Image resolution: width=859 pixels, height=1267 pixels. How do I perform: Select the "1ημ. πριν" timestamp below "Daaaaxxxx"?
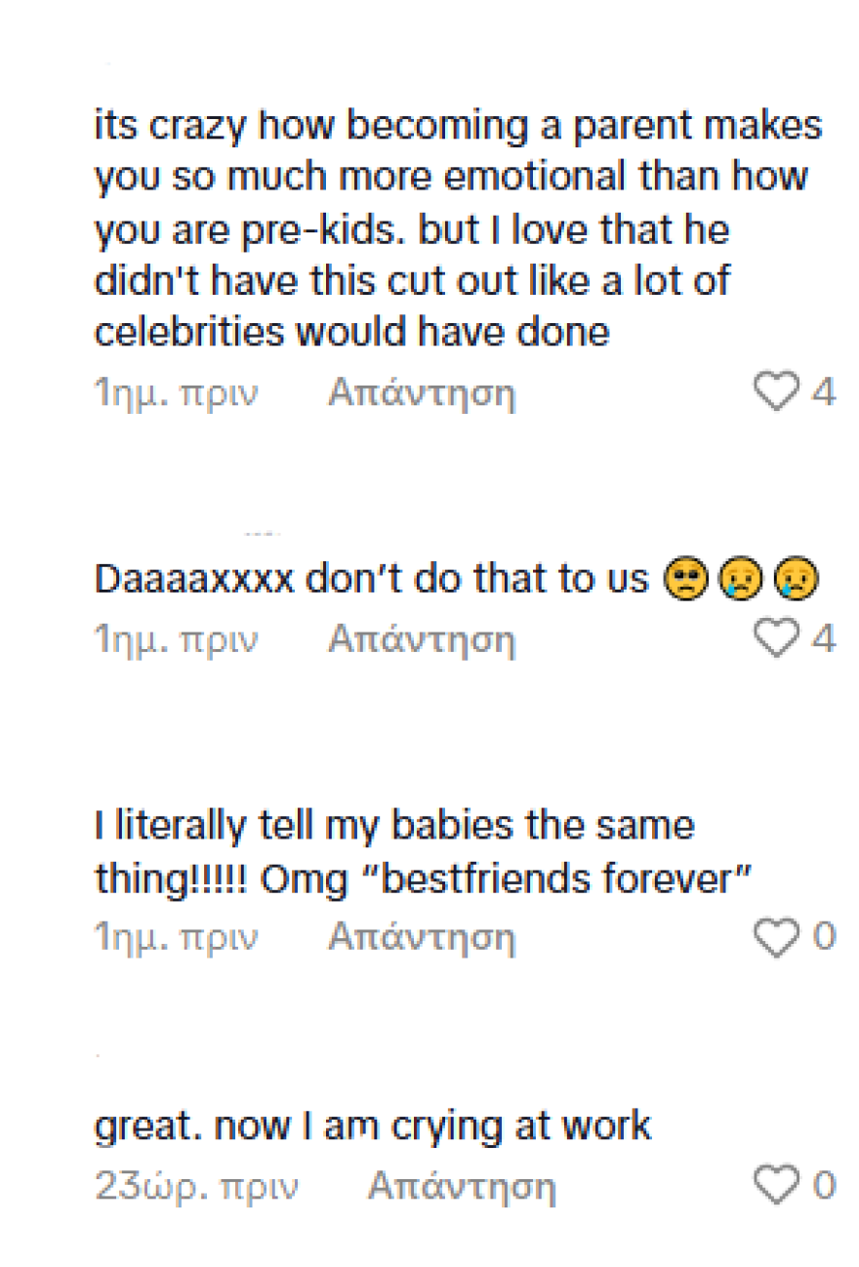pyautogui.click(x=176, y=640)
